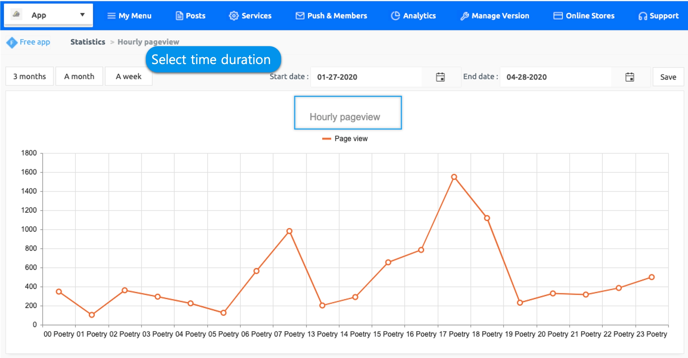Click the '1000' y-axis label

(x=29, y=229)
